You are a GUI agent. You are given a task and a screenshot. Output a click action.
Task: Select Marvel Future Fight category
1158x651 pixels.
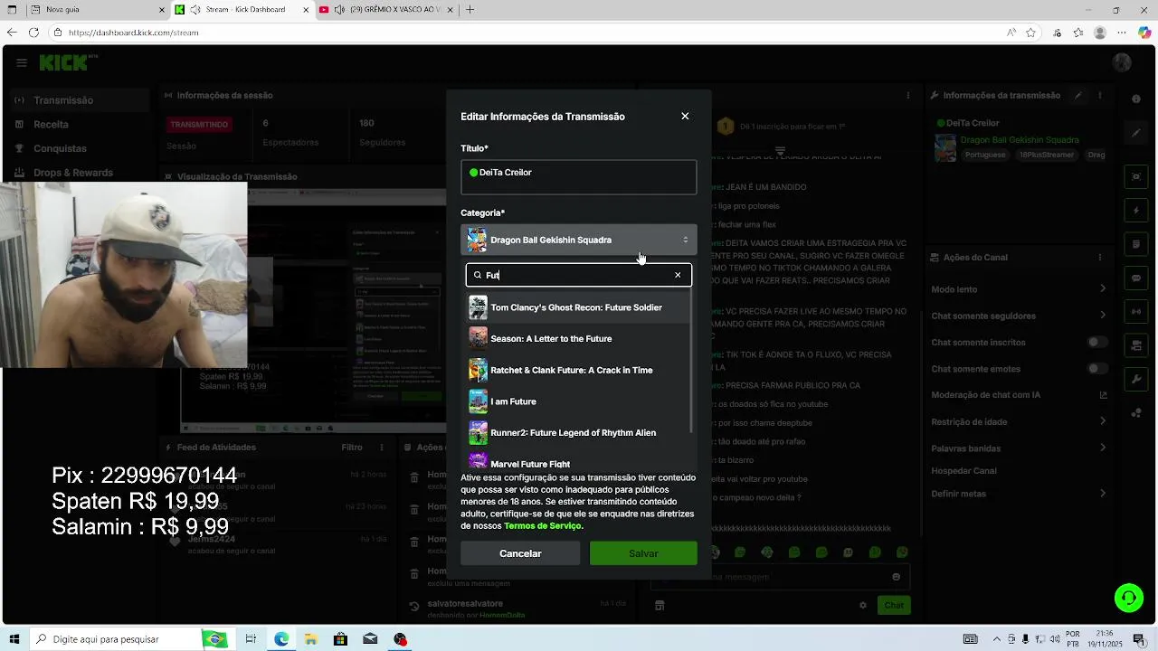(x=579, y=461)
